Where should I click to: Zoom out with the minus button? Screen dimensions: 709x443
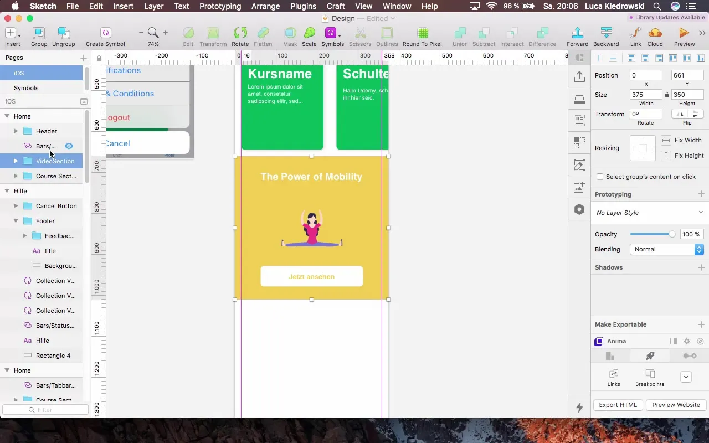[x=141, y=33]
